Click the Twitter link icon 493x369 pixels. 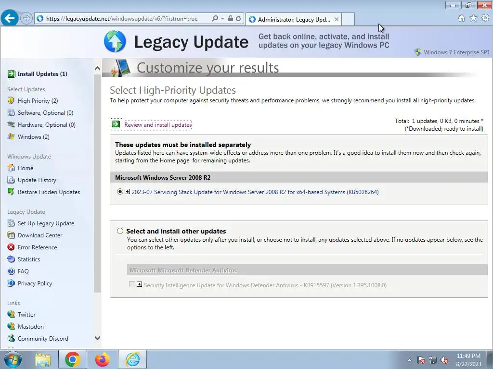click(11, 314)
